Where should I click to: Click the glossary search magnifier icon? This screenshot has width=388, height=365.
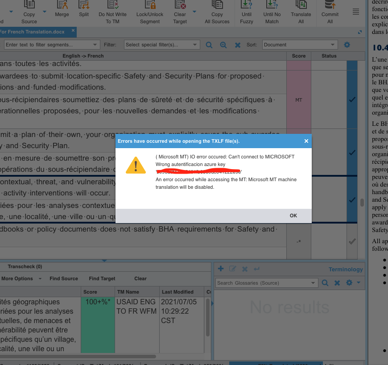[325, 283]
